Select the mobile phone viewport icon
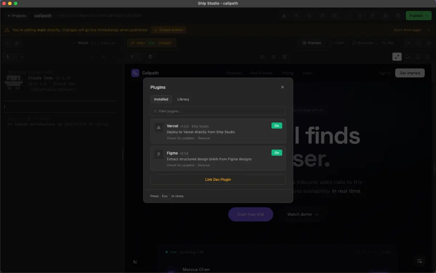Viewport: 436px width, 273px height. pyautogui.click(x=428, y=57)
